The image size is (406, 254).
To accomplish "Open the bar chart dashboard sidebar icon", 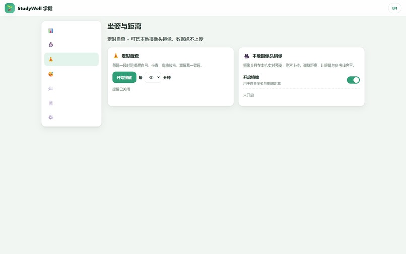I will [x=51, y=31].
